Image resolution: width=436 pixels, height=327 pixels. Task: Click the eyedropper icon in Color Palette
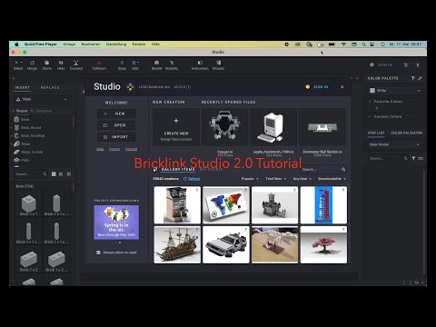(x=420, y=78)
